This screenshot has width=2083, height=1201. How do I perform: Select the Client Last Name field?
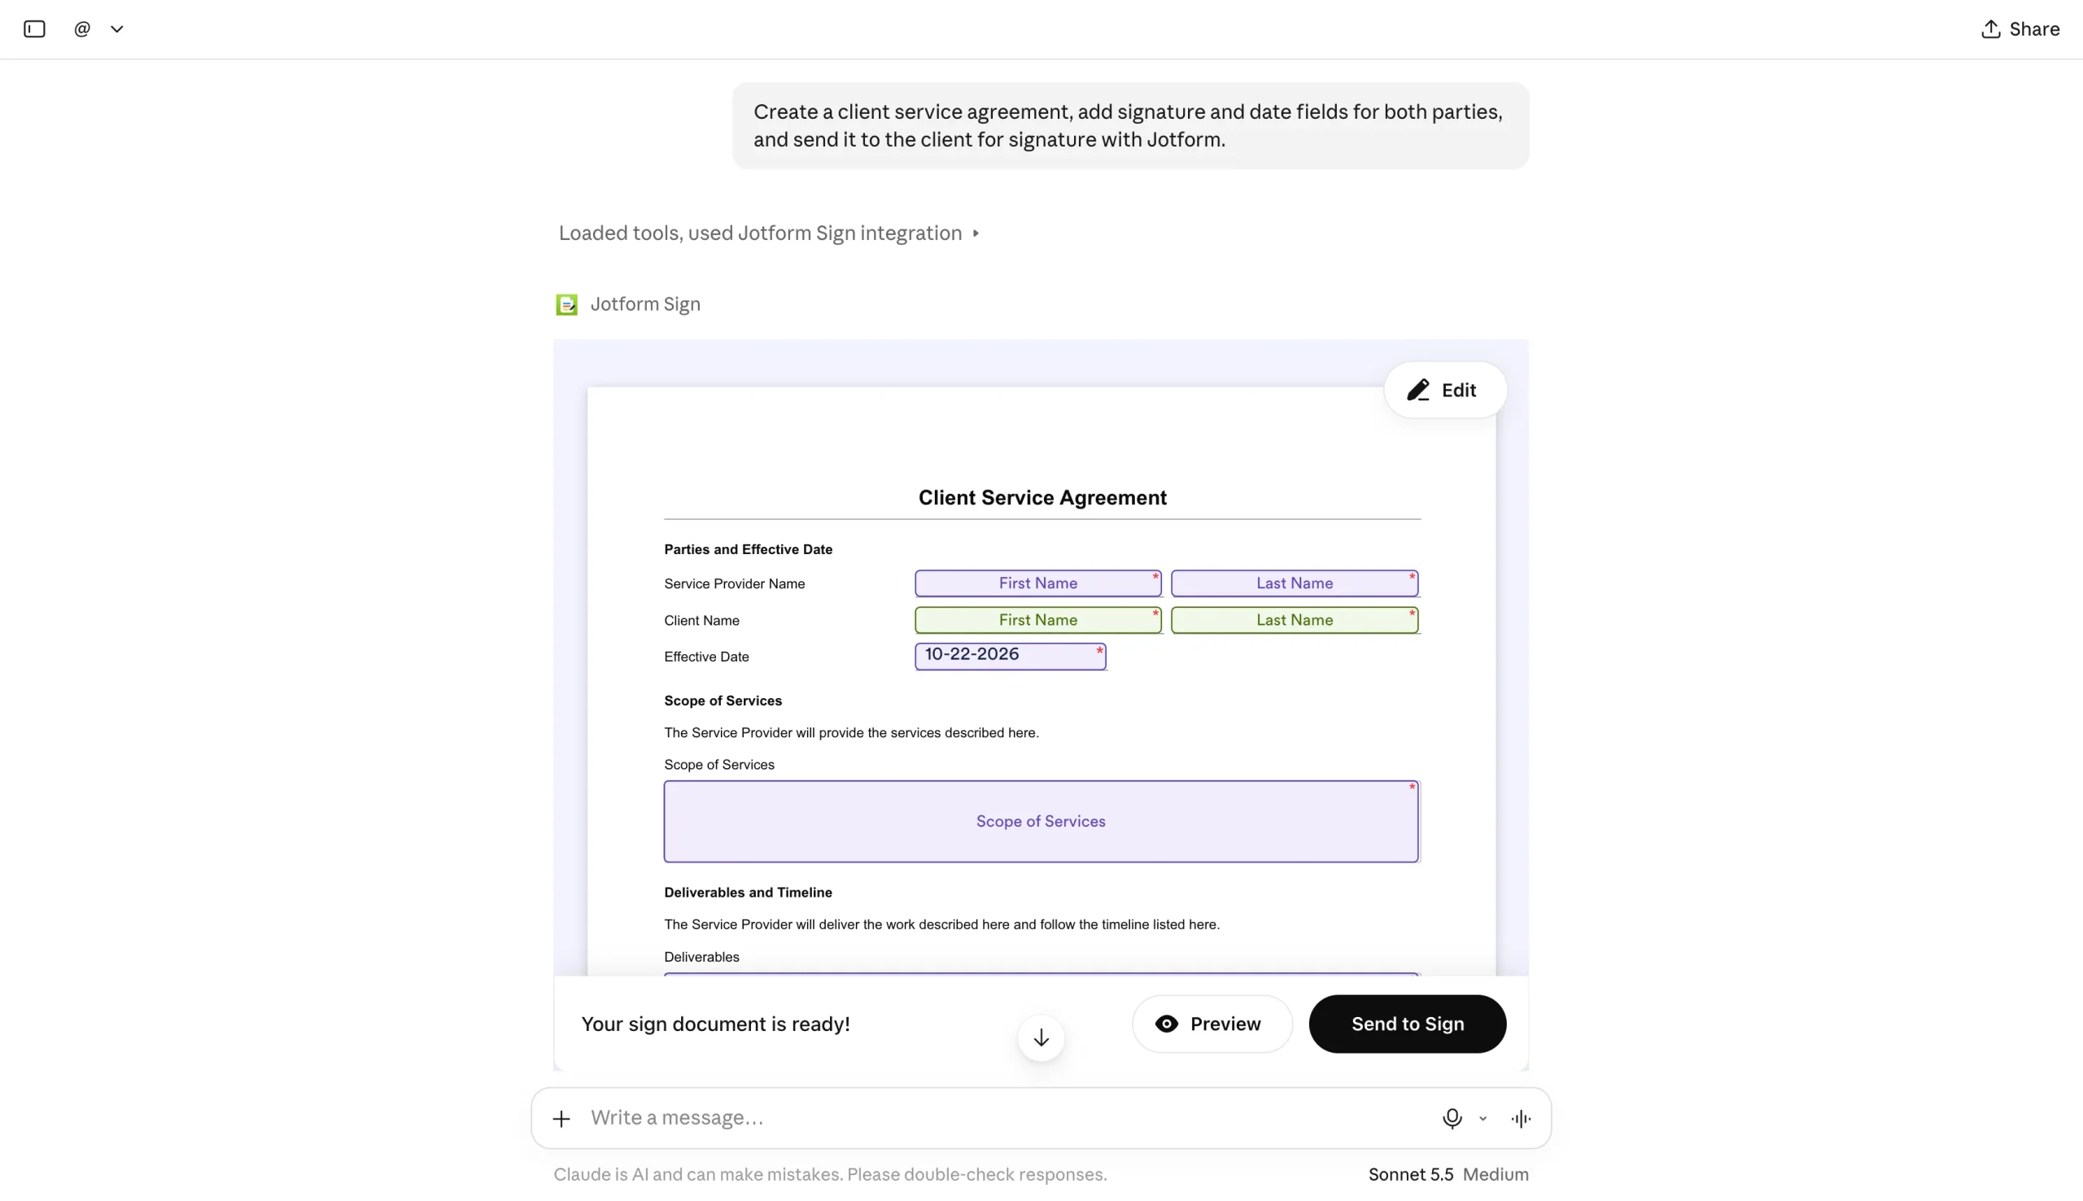click(1294, 620)
